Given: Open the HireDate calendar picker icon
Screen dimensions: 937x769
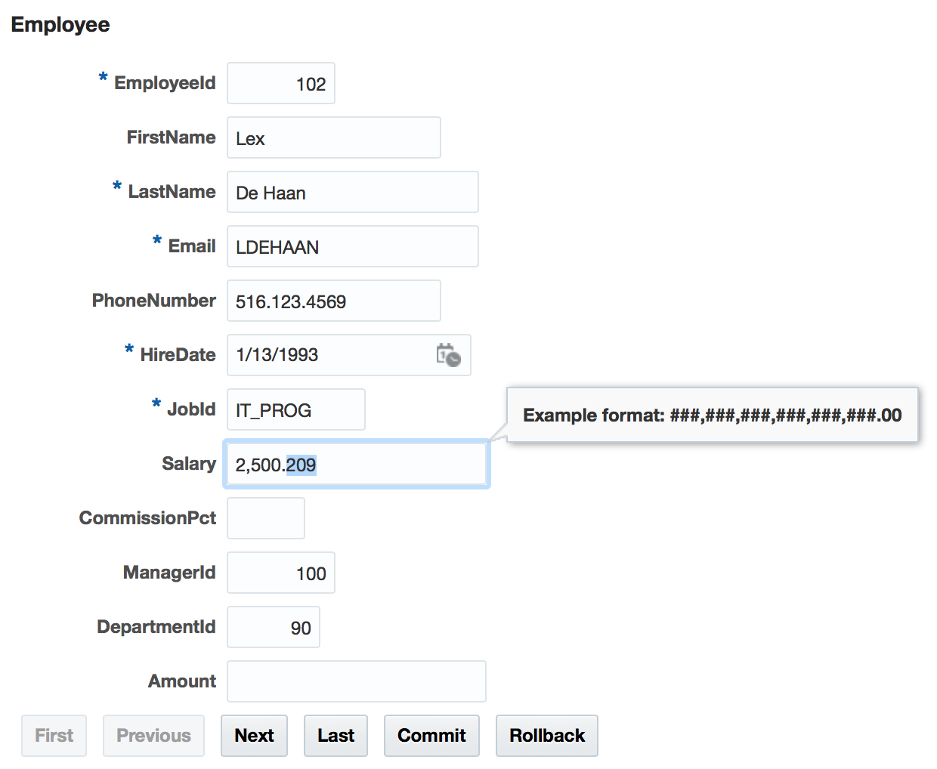Looking at the screenshot, I should [x=448, y=354].
